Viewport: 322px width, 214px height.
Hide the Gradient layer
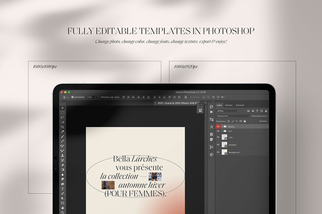[218, 145]
